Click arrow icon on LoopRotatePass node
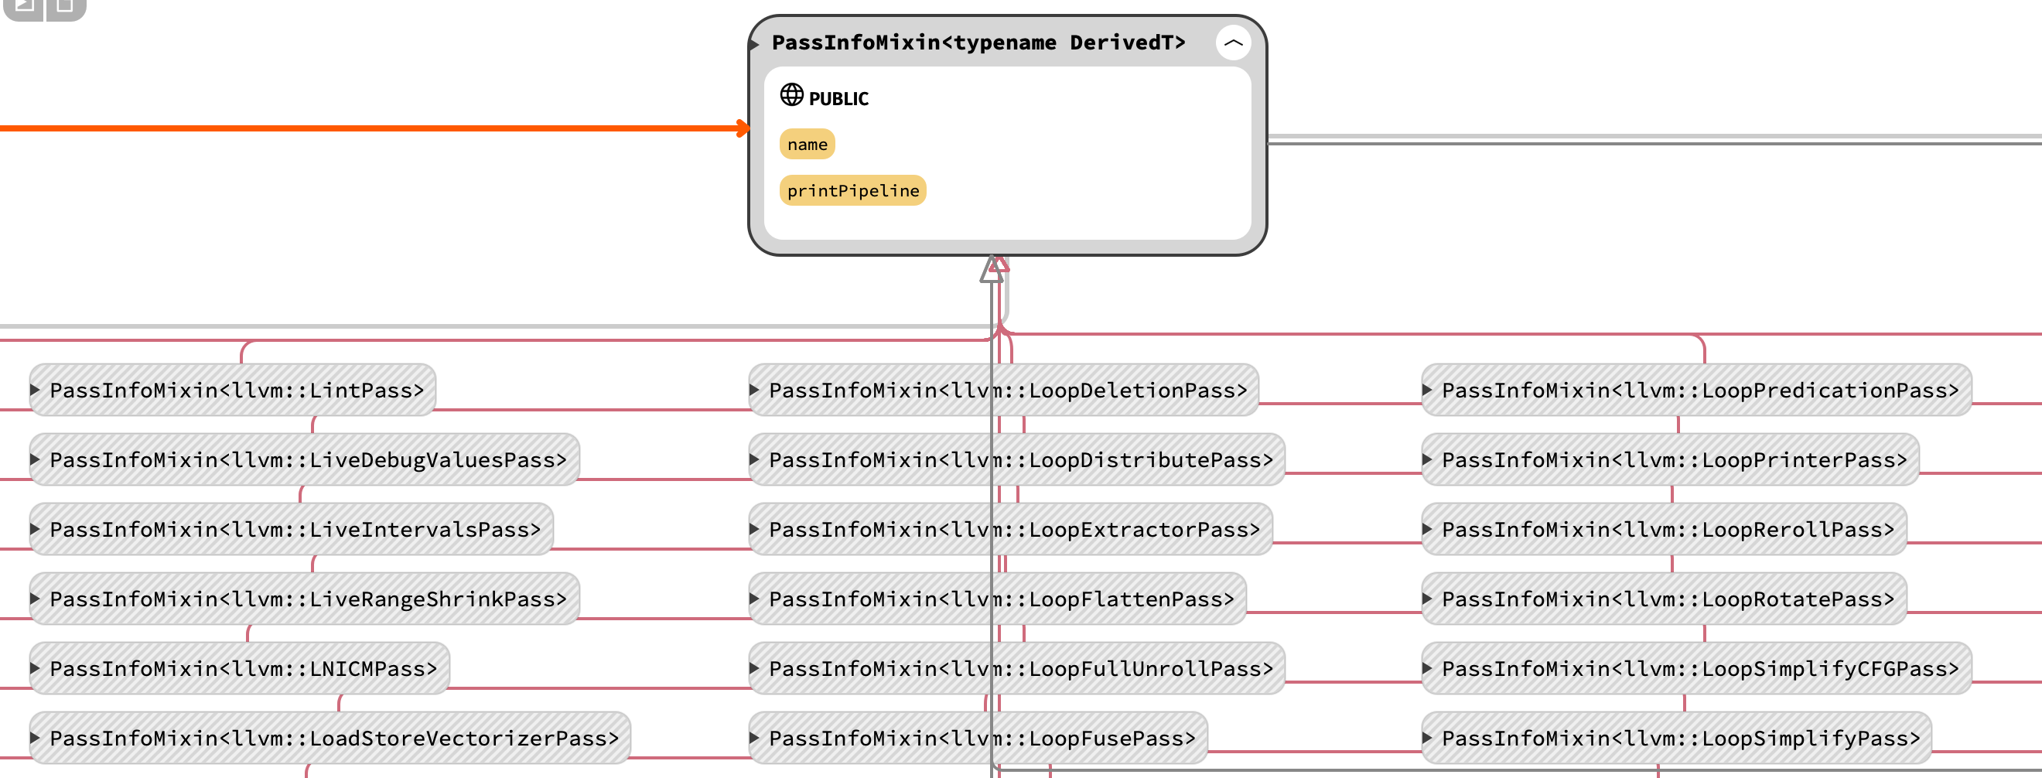This screenshot has width=2042, height=778. [1427, 599]
